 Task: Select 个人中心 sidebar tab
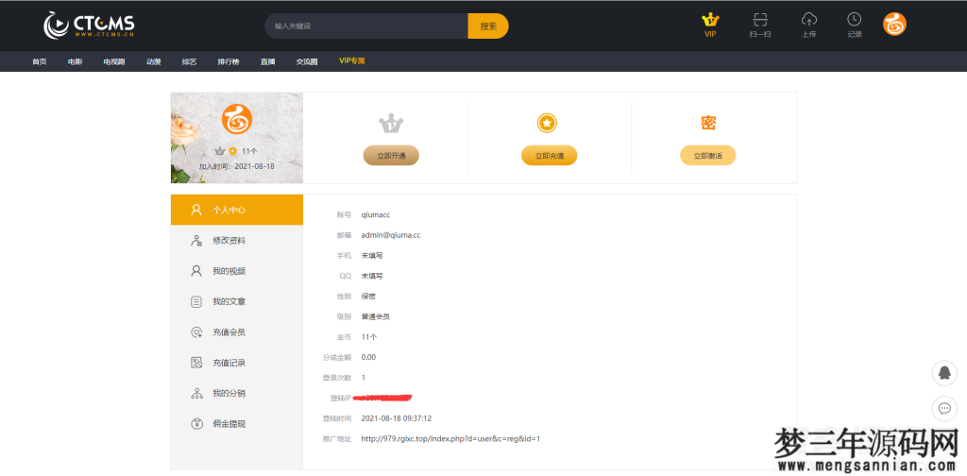tap(237, 210)
